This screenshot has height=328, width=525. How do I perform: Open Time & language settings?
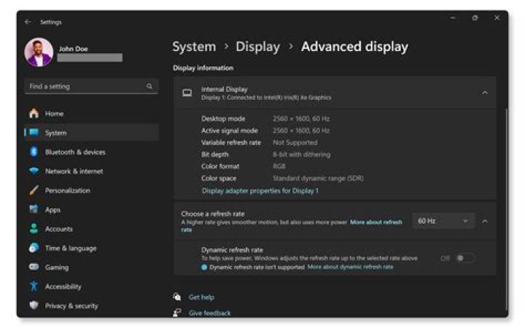click(91, 248)
